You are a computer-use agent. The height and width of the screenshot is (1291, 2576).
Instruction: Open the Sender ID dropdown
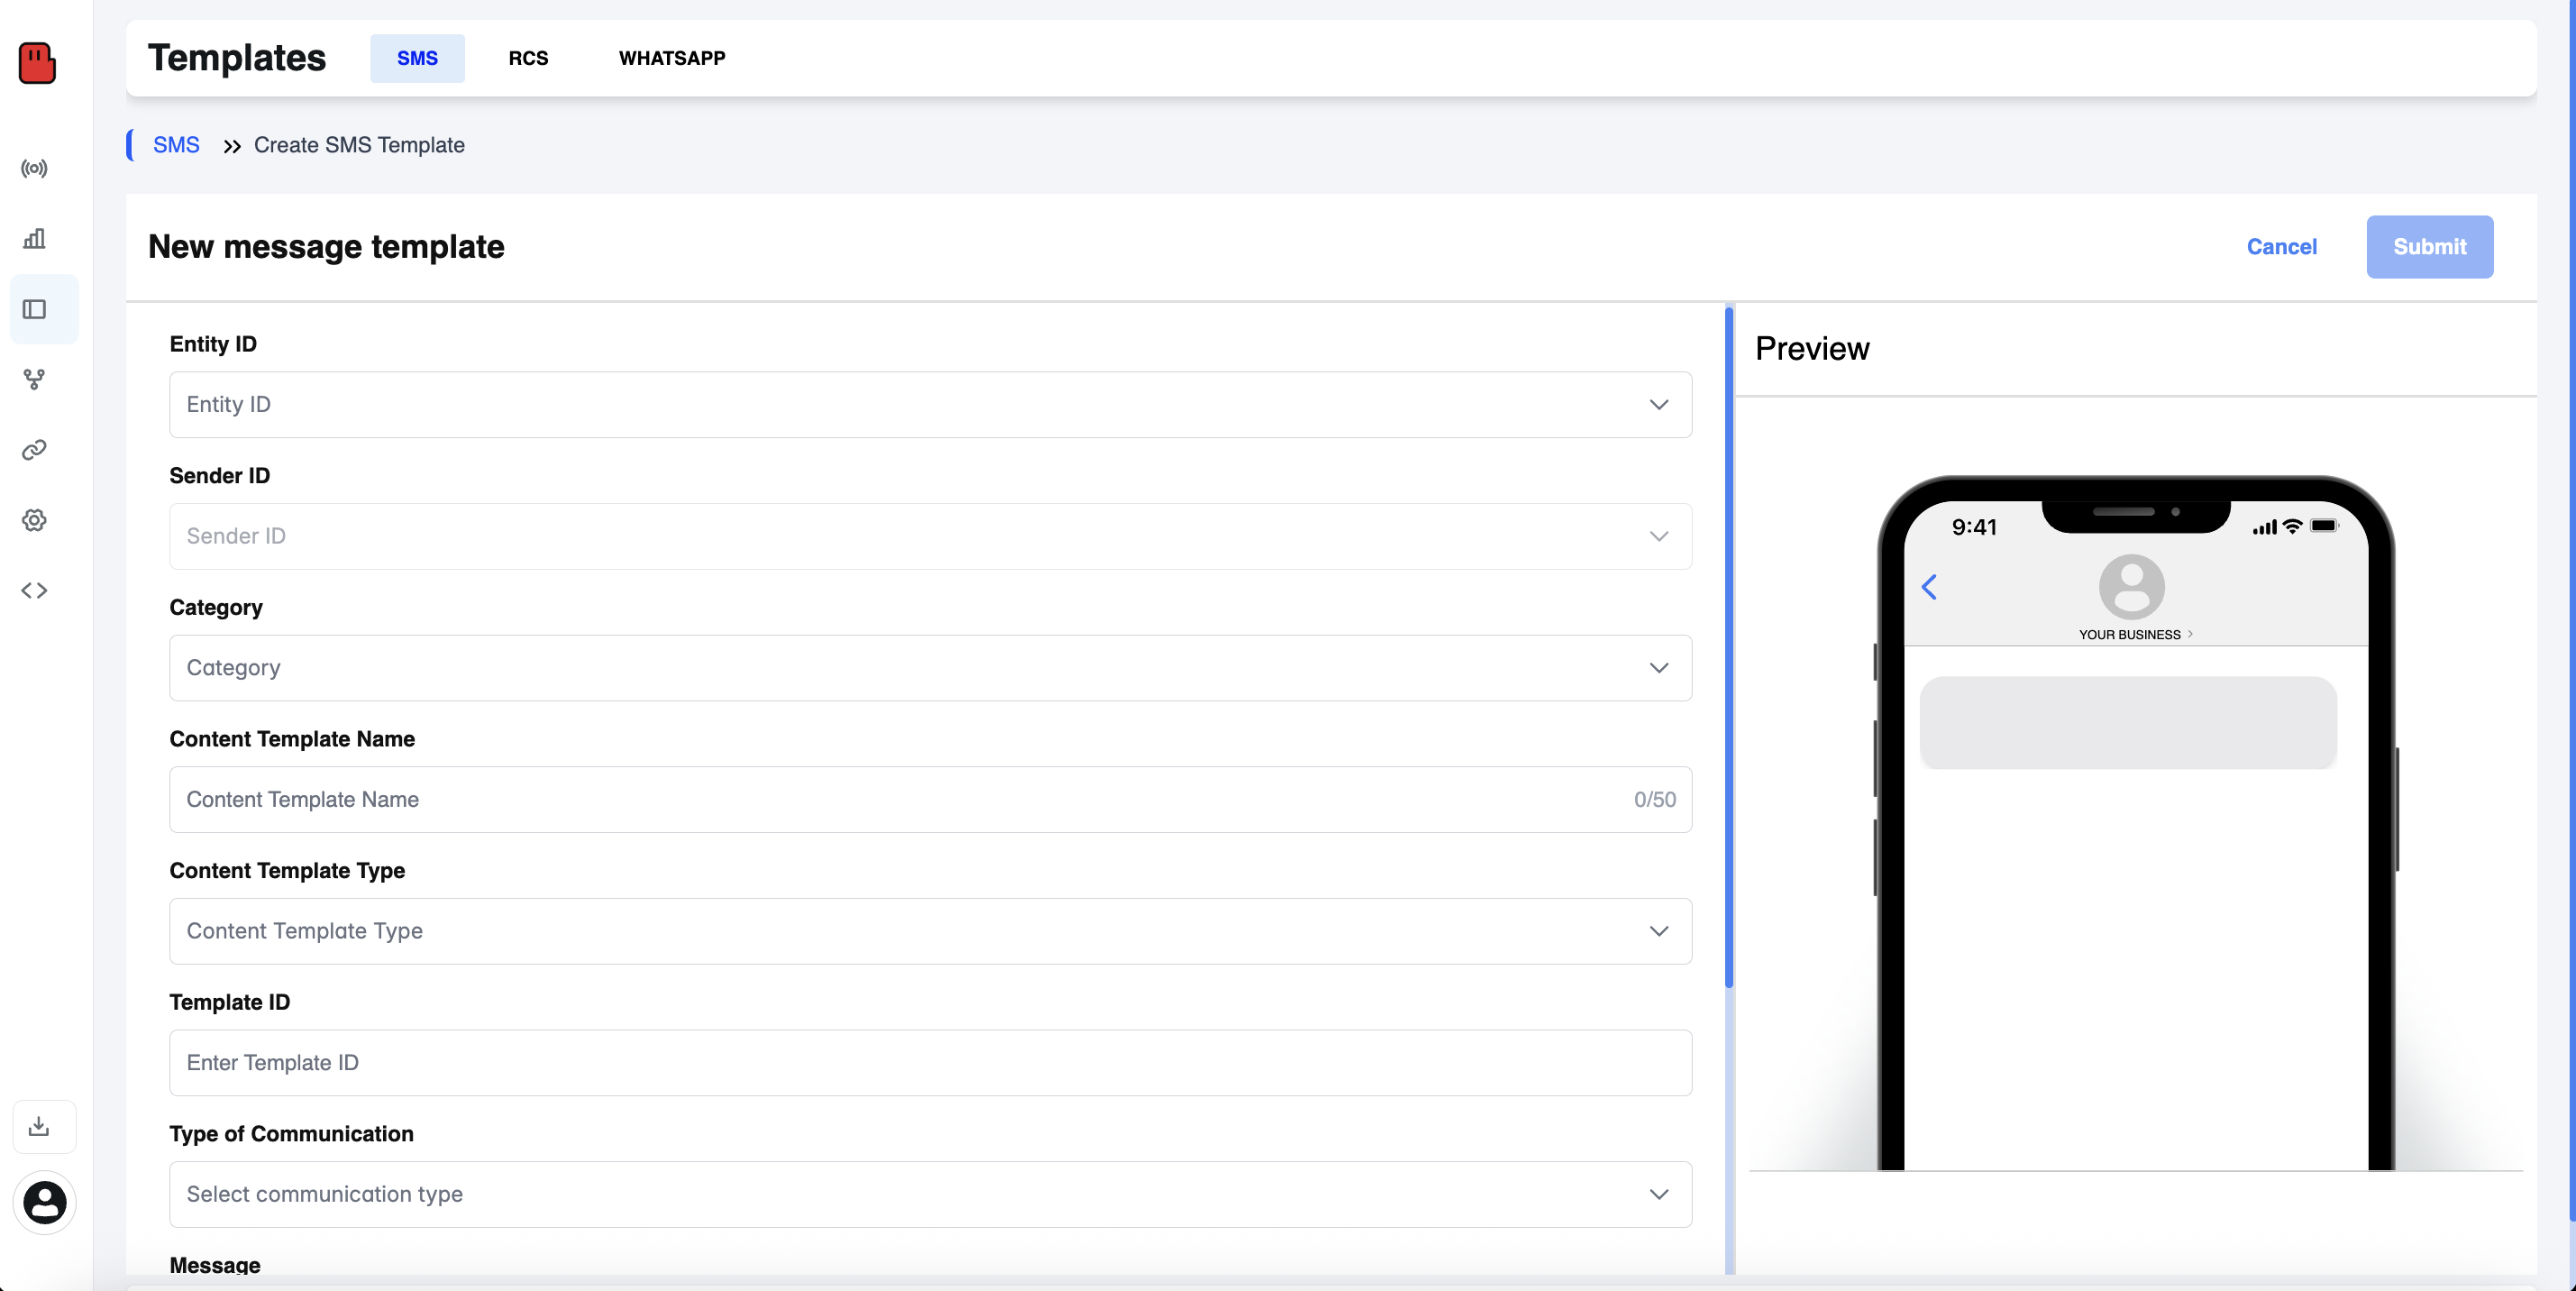click(x=930, y=537)
